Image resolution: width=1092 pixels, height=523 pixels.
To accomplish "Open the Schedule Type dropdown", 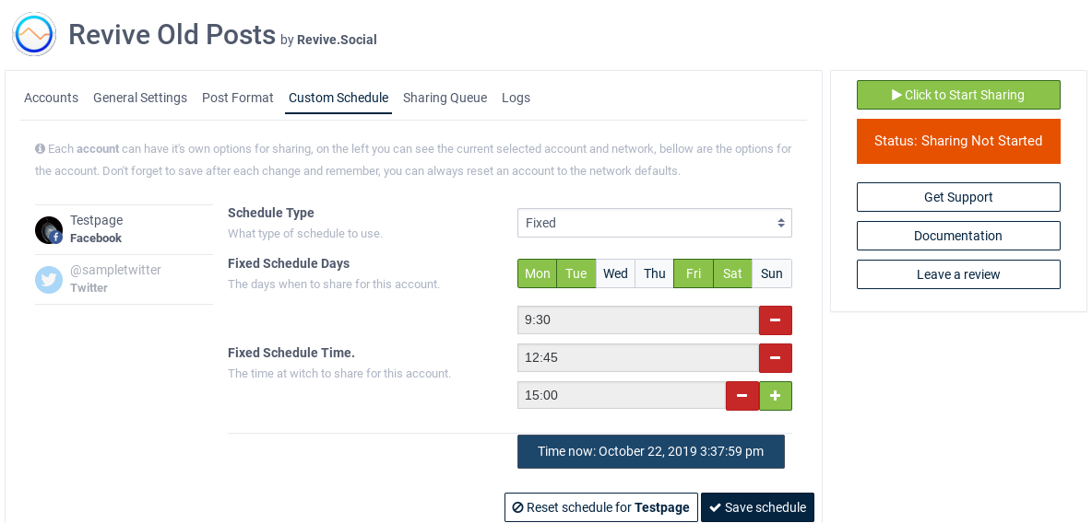I will [x=654, y=223].
